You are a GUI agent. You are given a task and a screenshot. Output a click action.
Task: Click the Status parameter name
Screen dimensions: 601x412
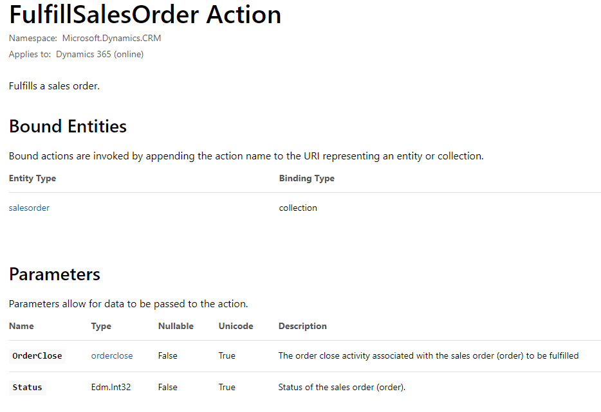(x=27, y=388)
